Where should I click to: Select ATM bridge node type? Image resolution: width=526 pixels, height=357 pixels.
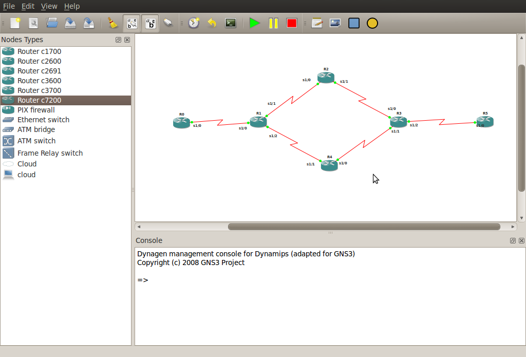coord(66,129)
